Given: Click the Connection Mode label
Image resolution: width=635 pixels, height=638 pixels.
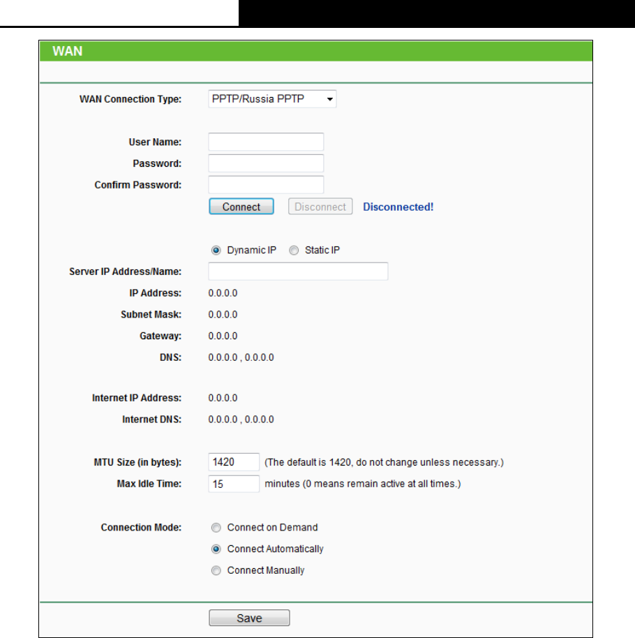Looking at the screenshot, I should [141, 528].
